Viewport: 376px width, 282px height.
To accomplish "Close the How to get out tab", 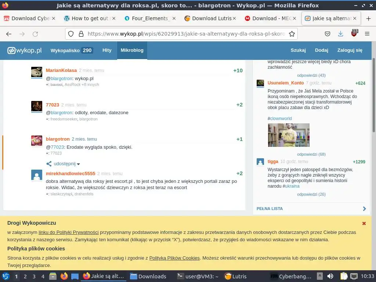I will pyautogui.click(x=114, y=18).
